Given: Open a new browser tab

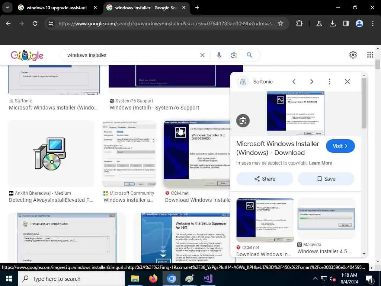Looking at the screenshot, I should [x=197, y=8].
